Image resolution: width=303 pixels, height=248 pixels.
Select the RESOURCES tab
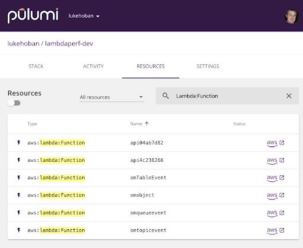tap(150, 66)
